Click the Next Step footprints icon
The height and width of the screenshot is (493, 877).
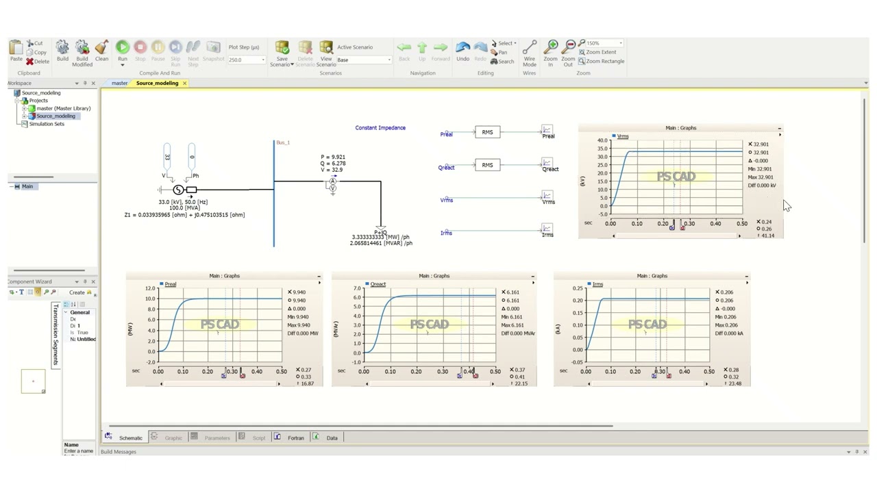[193, 47]
